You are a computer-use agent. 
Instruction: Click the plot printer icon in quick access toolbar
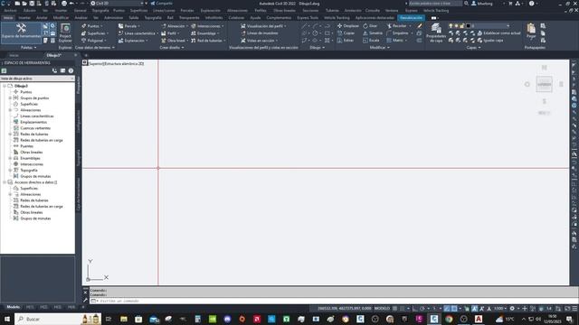click(x=64, y=4)
